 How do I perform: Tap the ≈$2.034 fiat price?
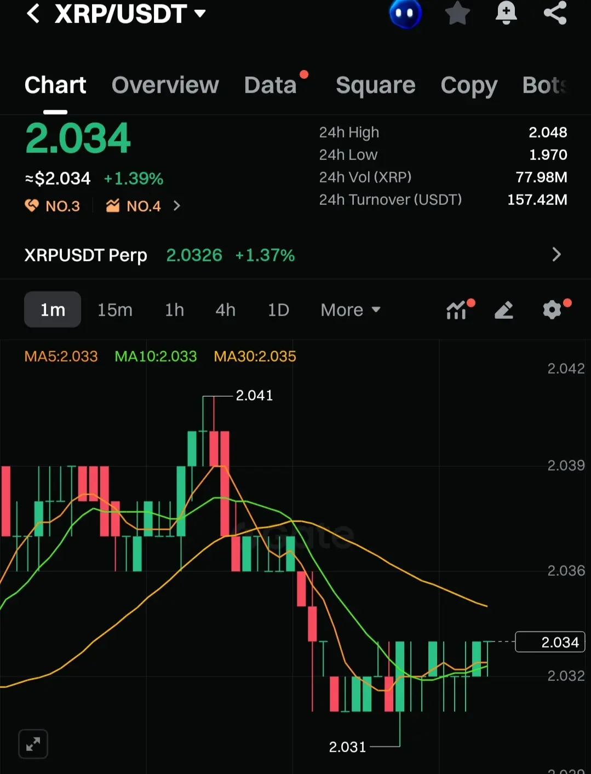pos(58,179)
